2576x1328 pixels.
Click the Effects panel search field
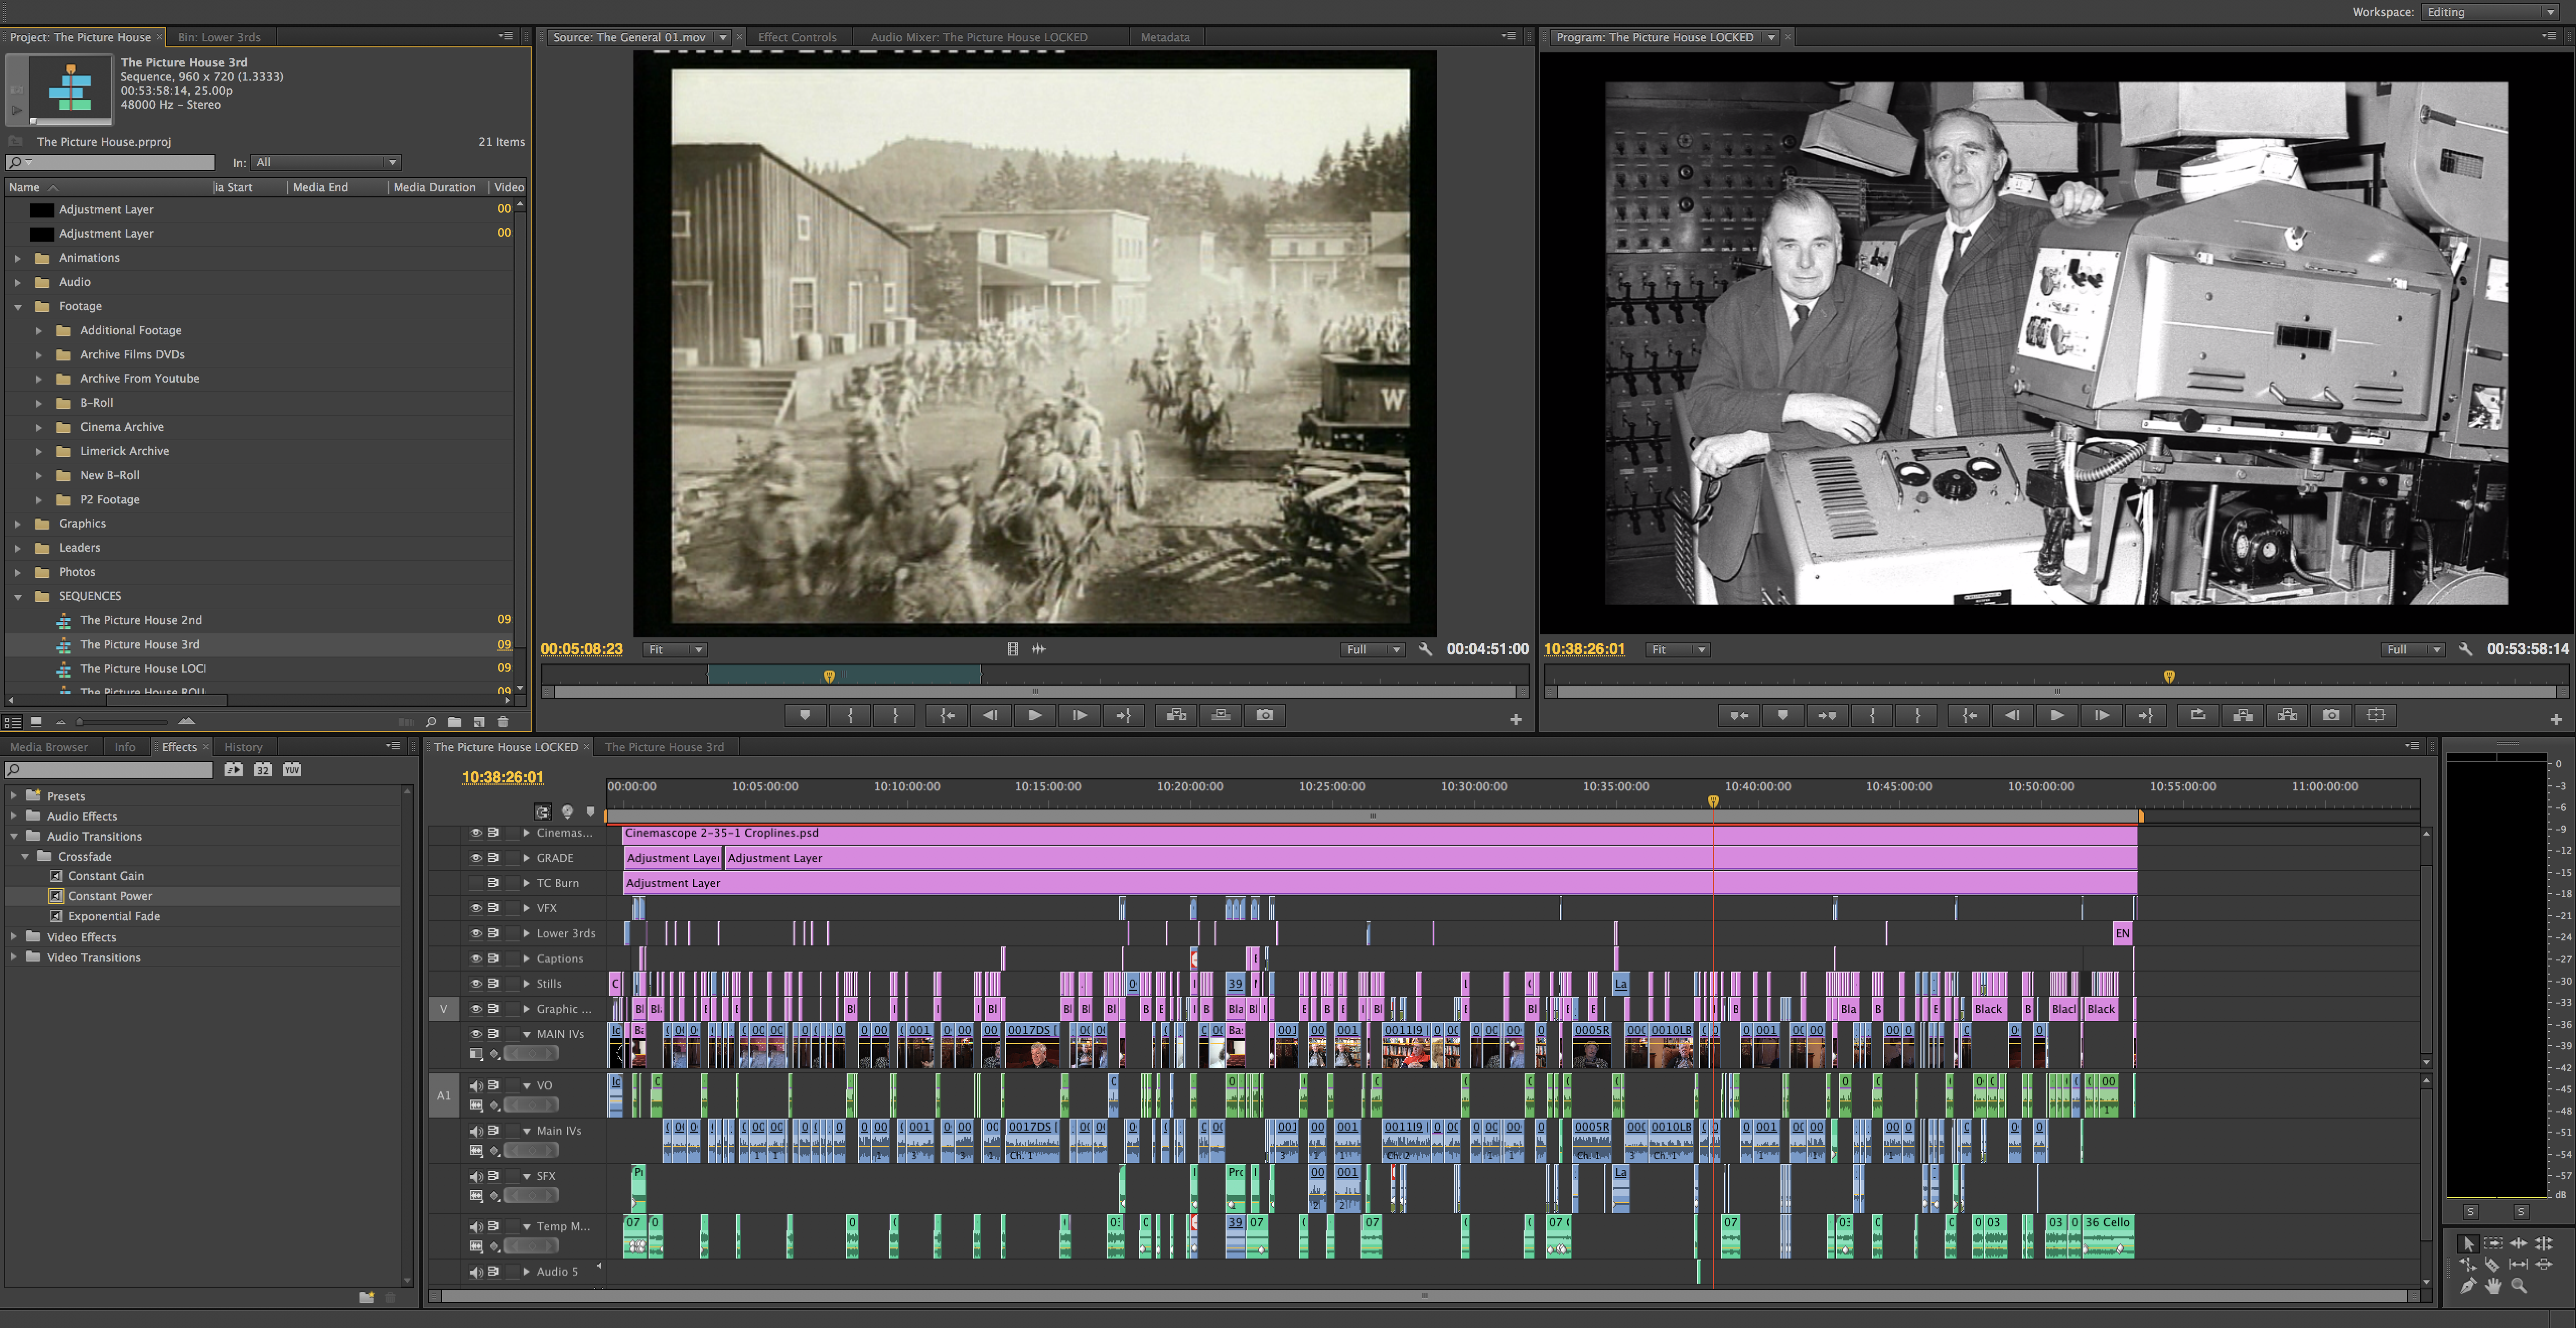pyautogui.click(x=110, y=770)
